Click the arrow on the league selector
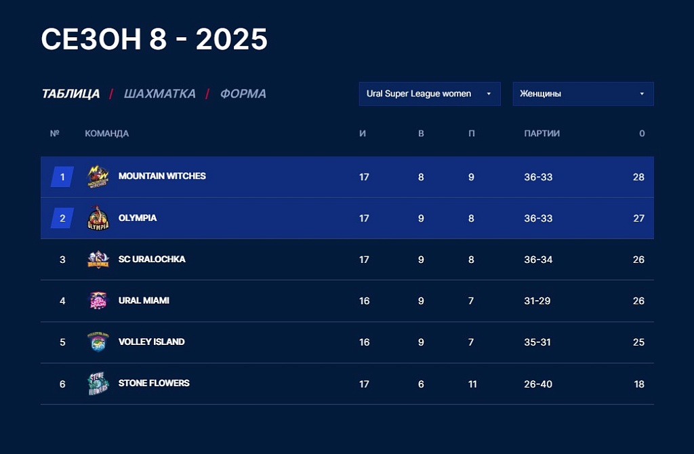 coord(489,94)
